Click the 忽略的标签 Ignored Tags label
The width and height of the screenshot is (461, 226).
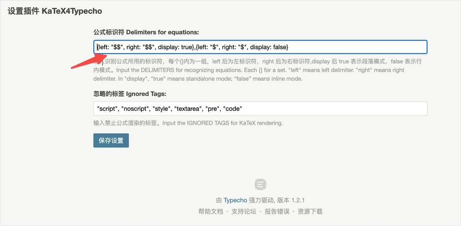tap(130, 94)
